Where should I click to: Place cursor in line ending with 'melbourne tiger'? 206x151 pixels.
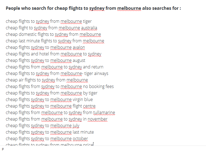(x=49, y=21)
